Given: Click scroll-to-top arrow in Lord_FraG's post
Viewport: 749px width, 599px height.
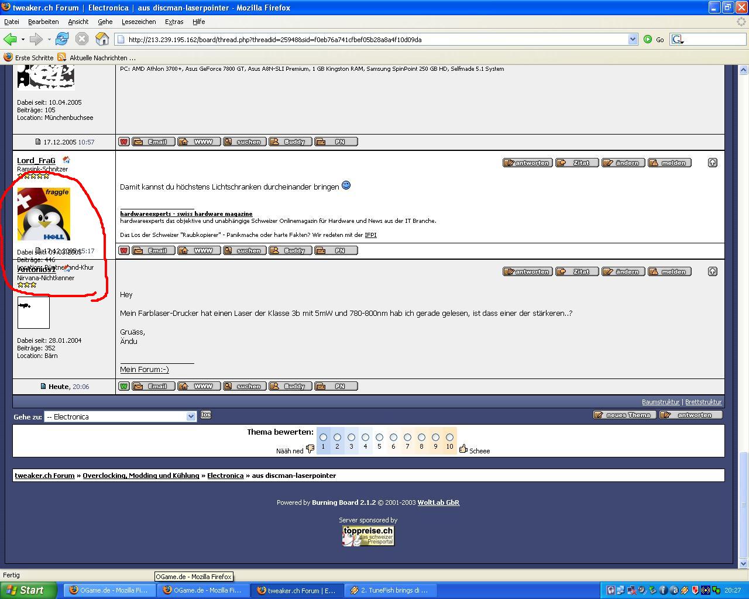Looking at the screenshot, I should [x=712, y=163].
